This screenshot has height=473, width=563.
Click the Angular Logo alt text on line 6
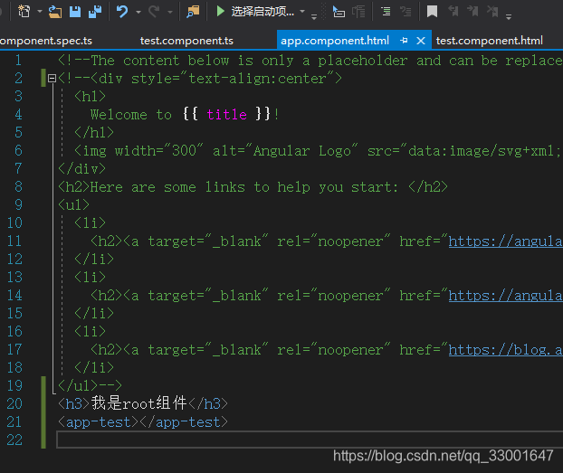[302, 151]
